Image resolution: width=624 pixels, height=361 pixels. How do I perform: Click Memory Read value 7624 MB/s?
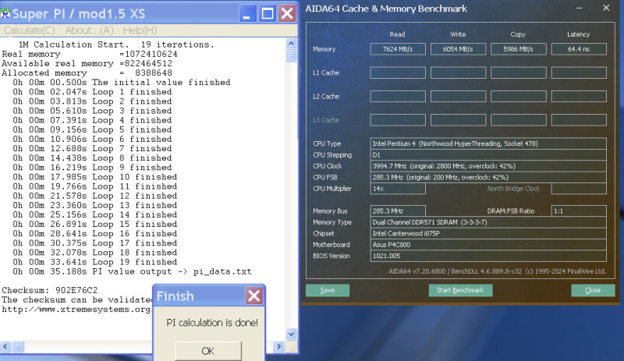(398, 49)
